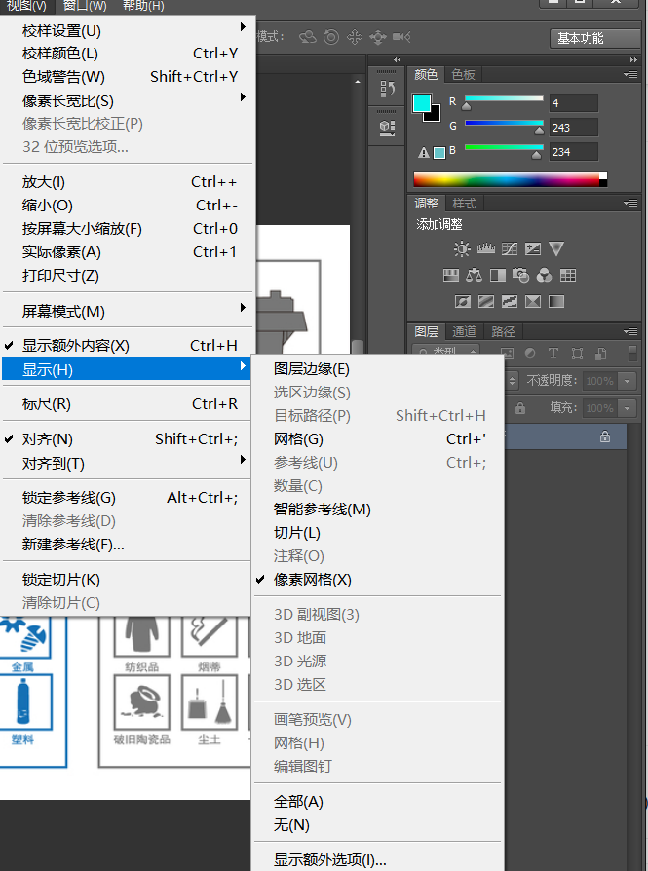The width and height of the screenshot is (648, 871).
Task: Choose 新建参考线(E)...
Action: [127, 545]
